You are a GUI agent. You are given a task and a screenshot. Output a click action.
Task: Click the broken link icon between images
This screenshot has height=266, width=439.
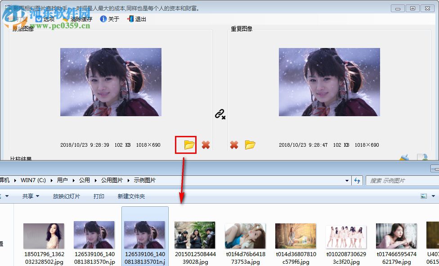pyautogui.click(x=220, y=115)
